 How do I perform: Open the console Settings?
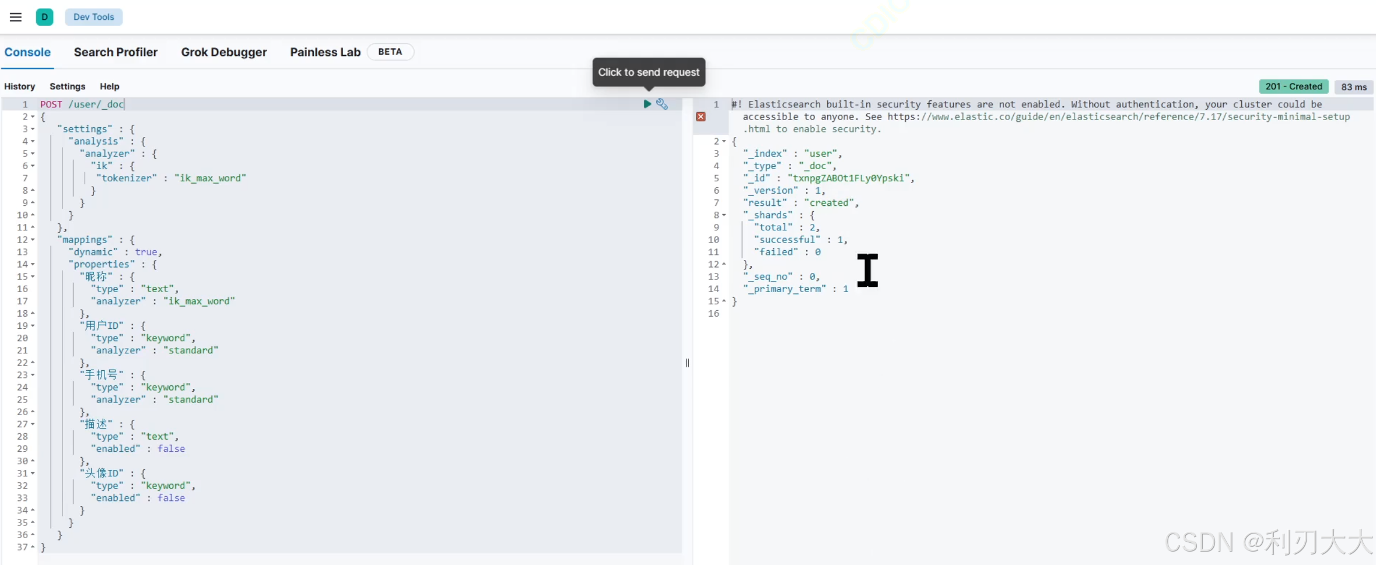(68, 86)
